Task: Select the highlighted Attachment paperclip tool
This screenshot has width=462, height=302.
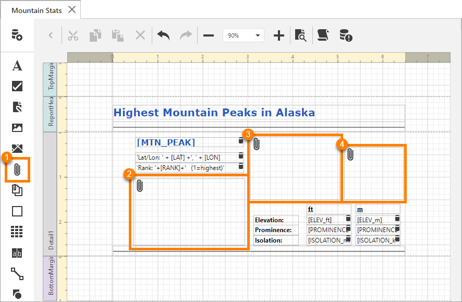Action: pyautogui.click(x=17, y=171)
